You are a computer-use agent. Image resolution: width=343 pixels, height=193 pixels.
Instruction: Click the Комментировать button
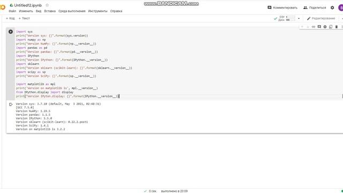(282, 8)
